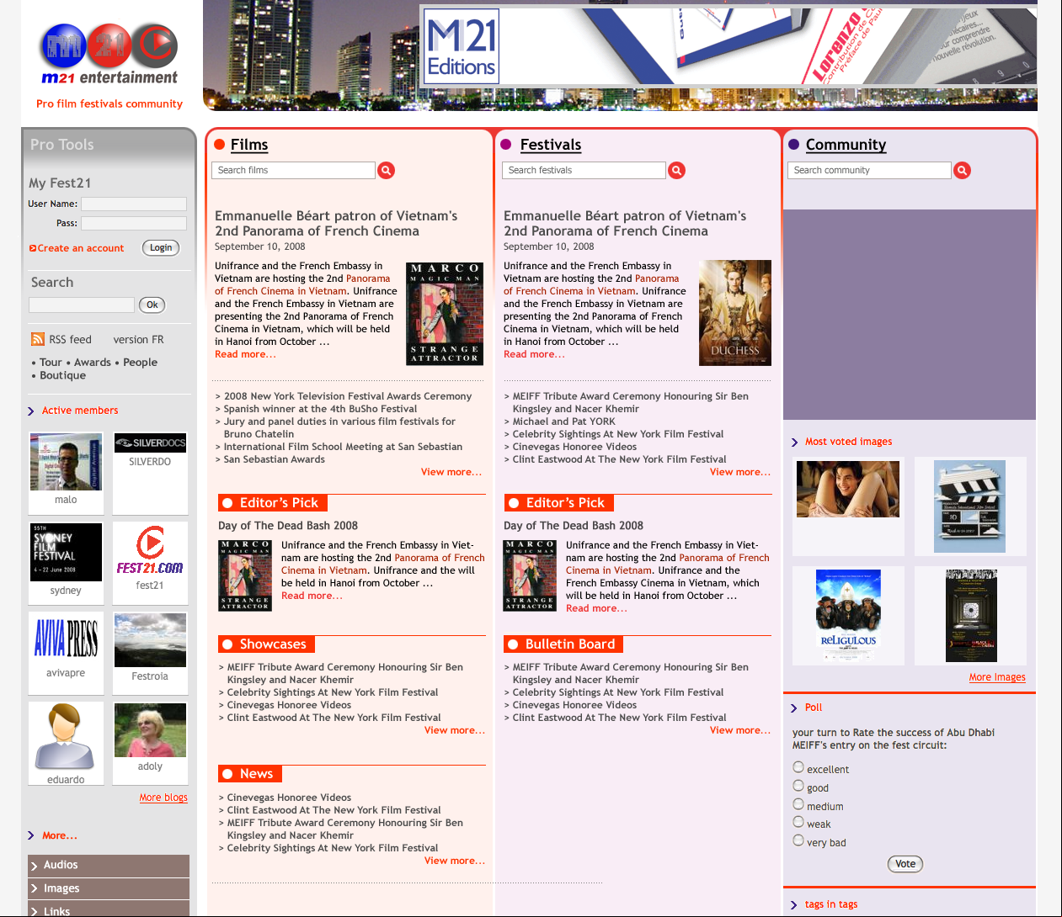Open the eduardo default user avatar

(66, 737)
